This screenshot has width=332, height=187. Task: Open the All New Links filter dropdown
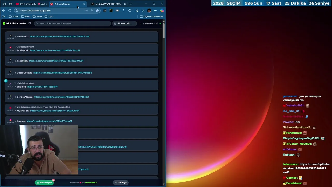coord(124,23)
